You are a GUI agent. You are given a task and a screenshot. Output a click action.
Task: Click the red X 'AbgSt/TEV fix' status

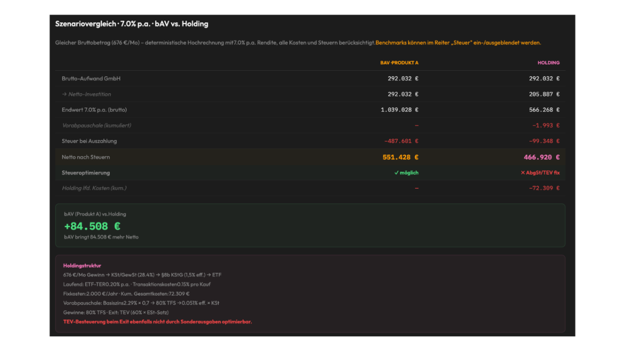tap(540, 173)
